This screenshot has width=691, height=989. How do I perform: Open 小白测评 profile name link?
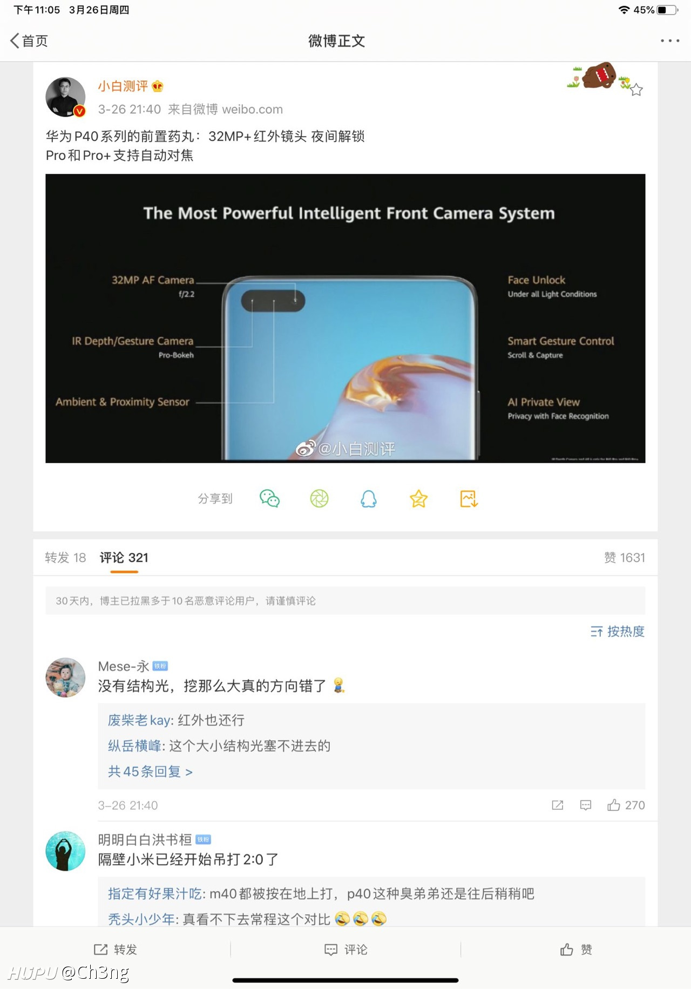coord(123,86)
